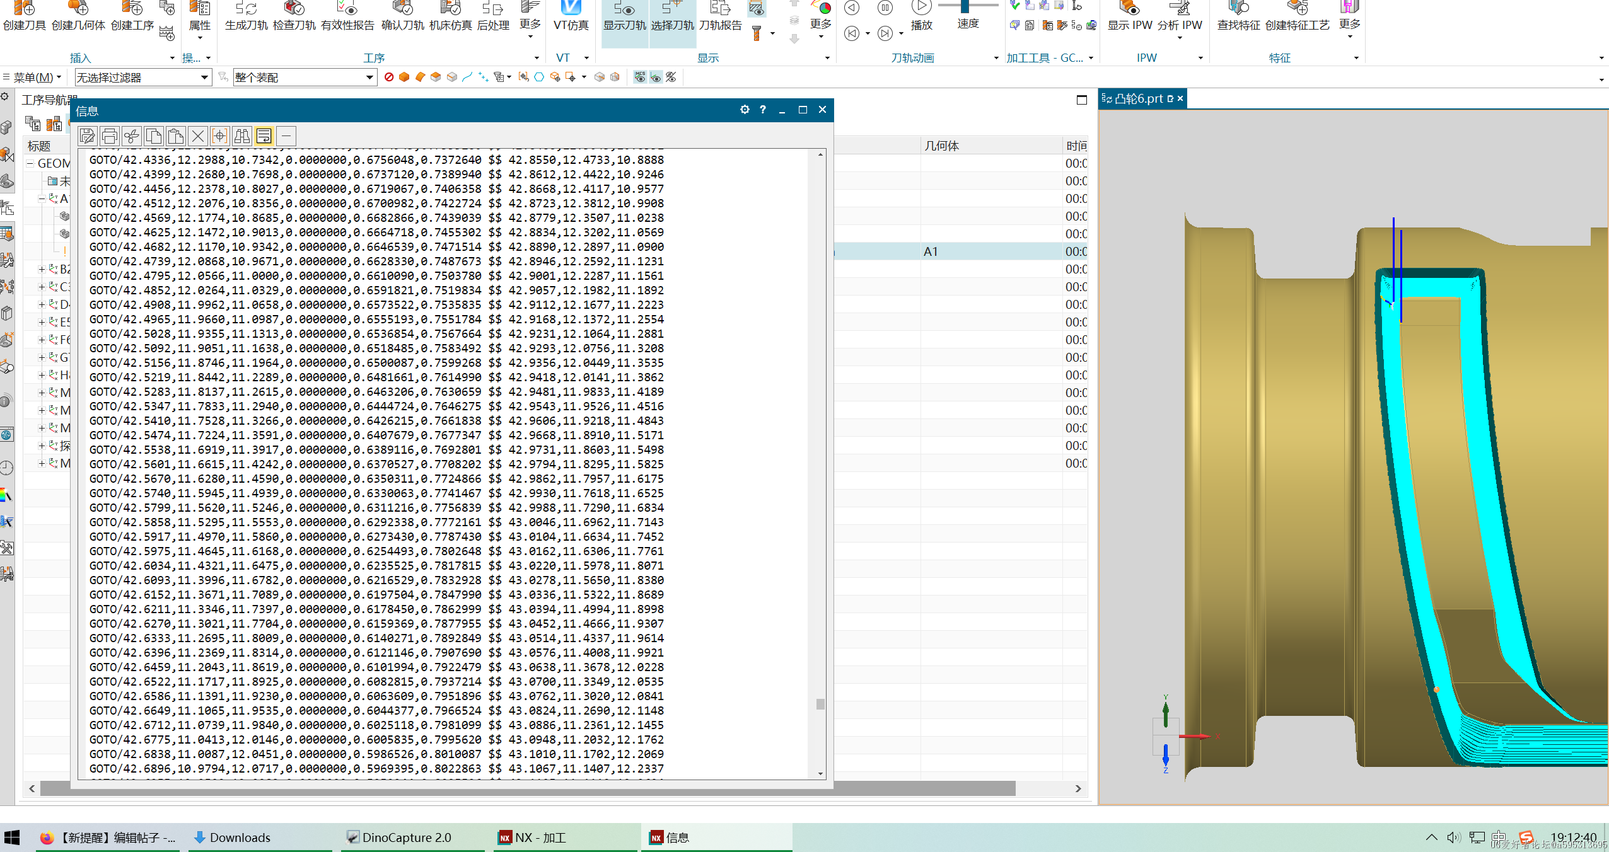Open the 刀轨动画 group menu
Screen dimensions: 1609x852
click(996, 58)
